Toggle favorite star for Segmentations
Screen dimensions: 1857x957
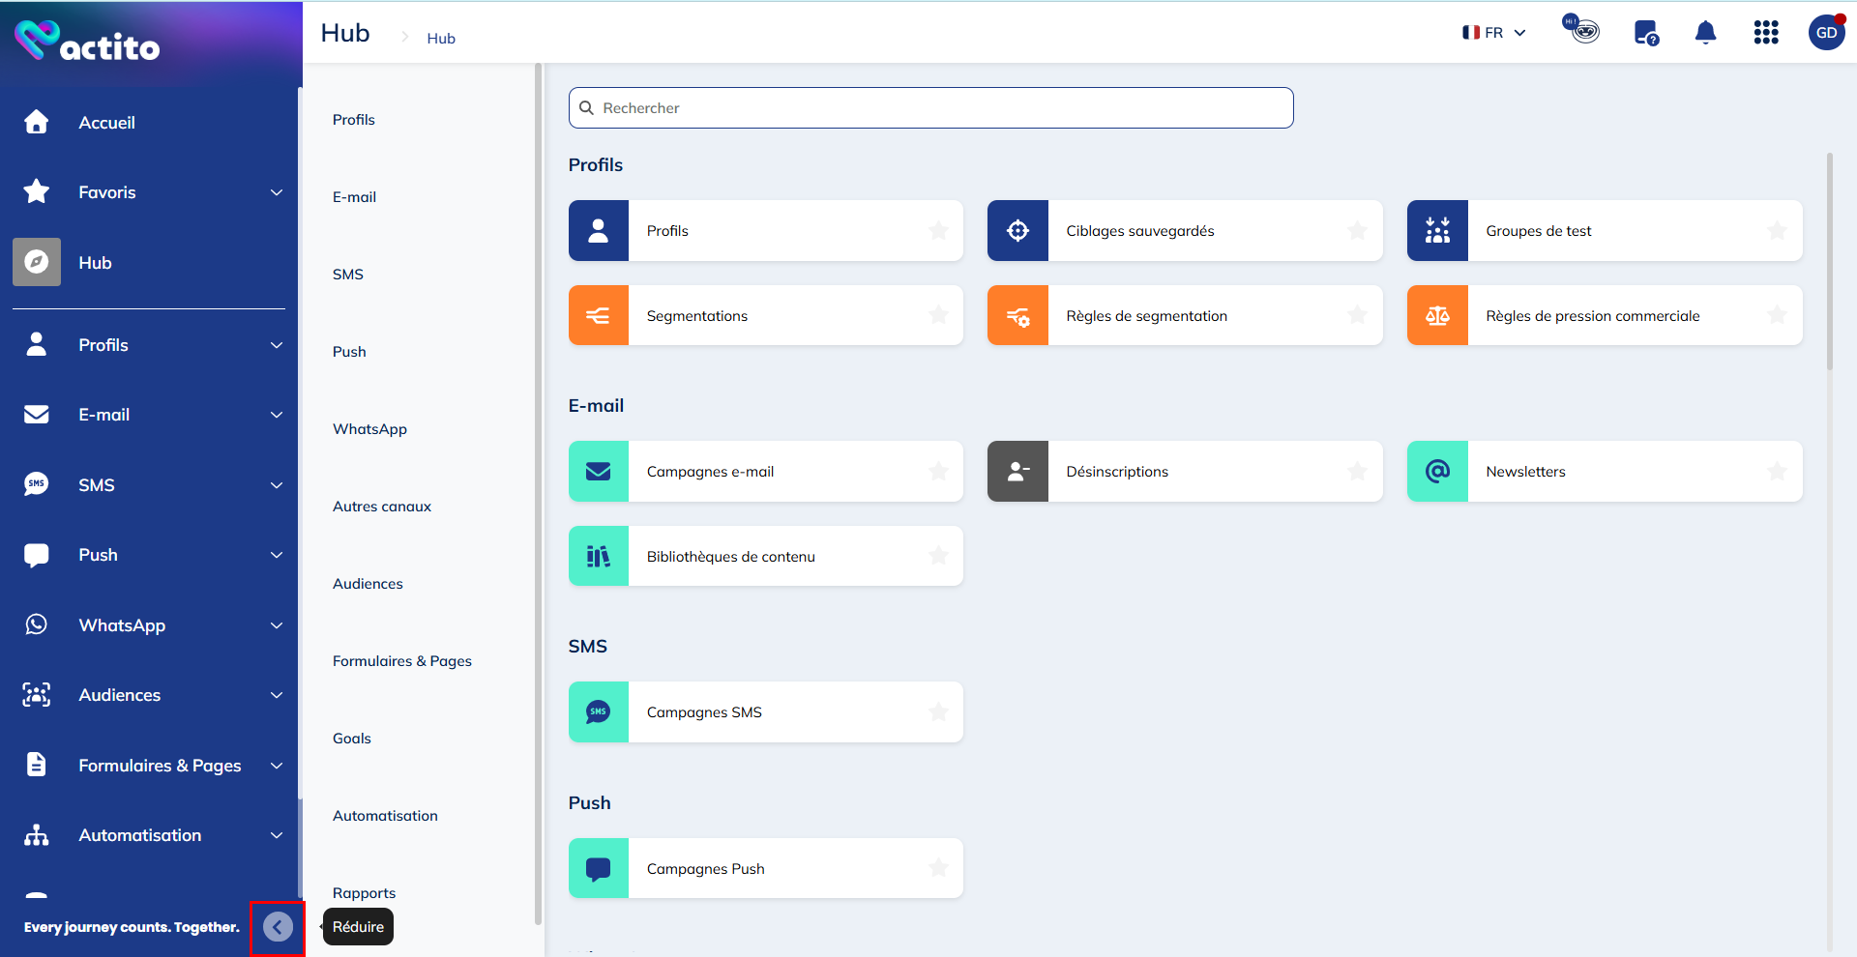938,315
